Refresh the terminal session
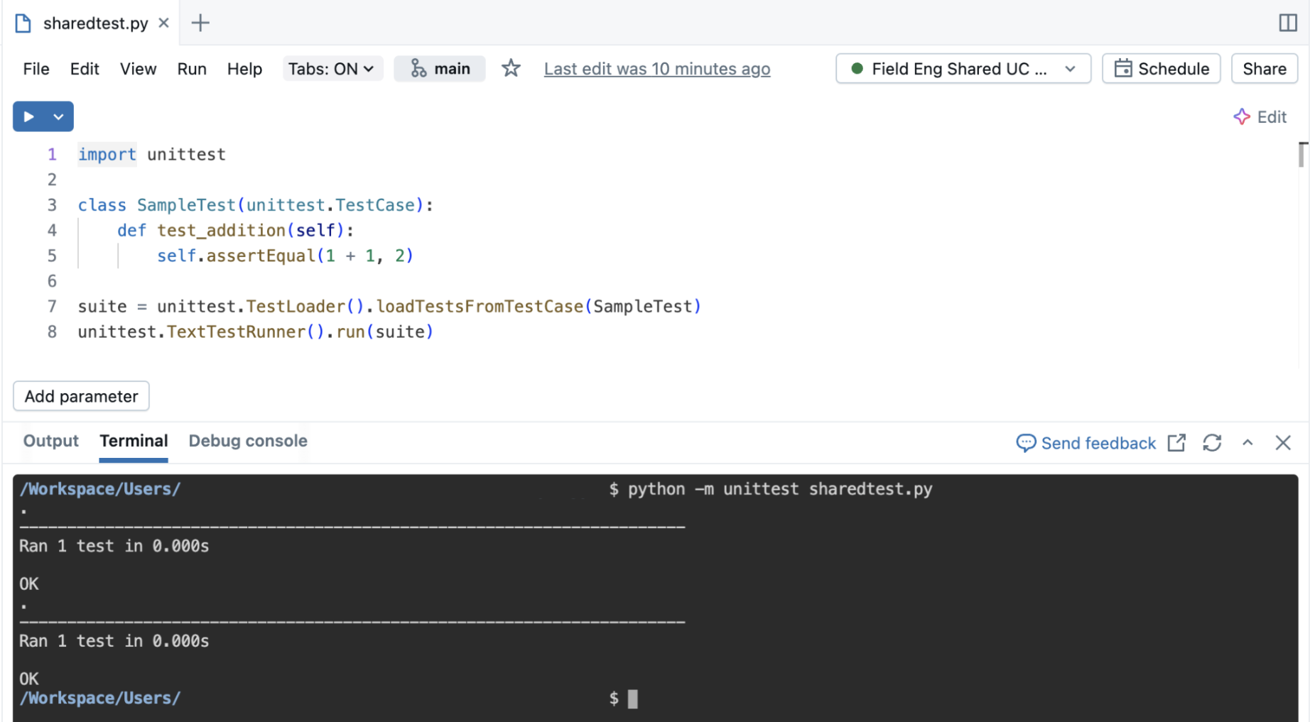Image resolution: width=1310 pixels, height=722 pixels. point(1213,442)
